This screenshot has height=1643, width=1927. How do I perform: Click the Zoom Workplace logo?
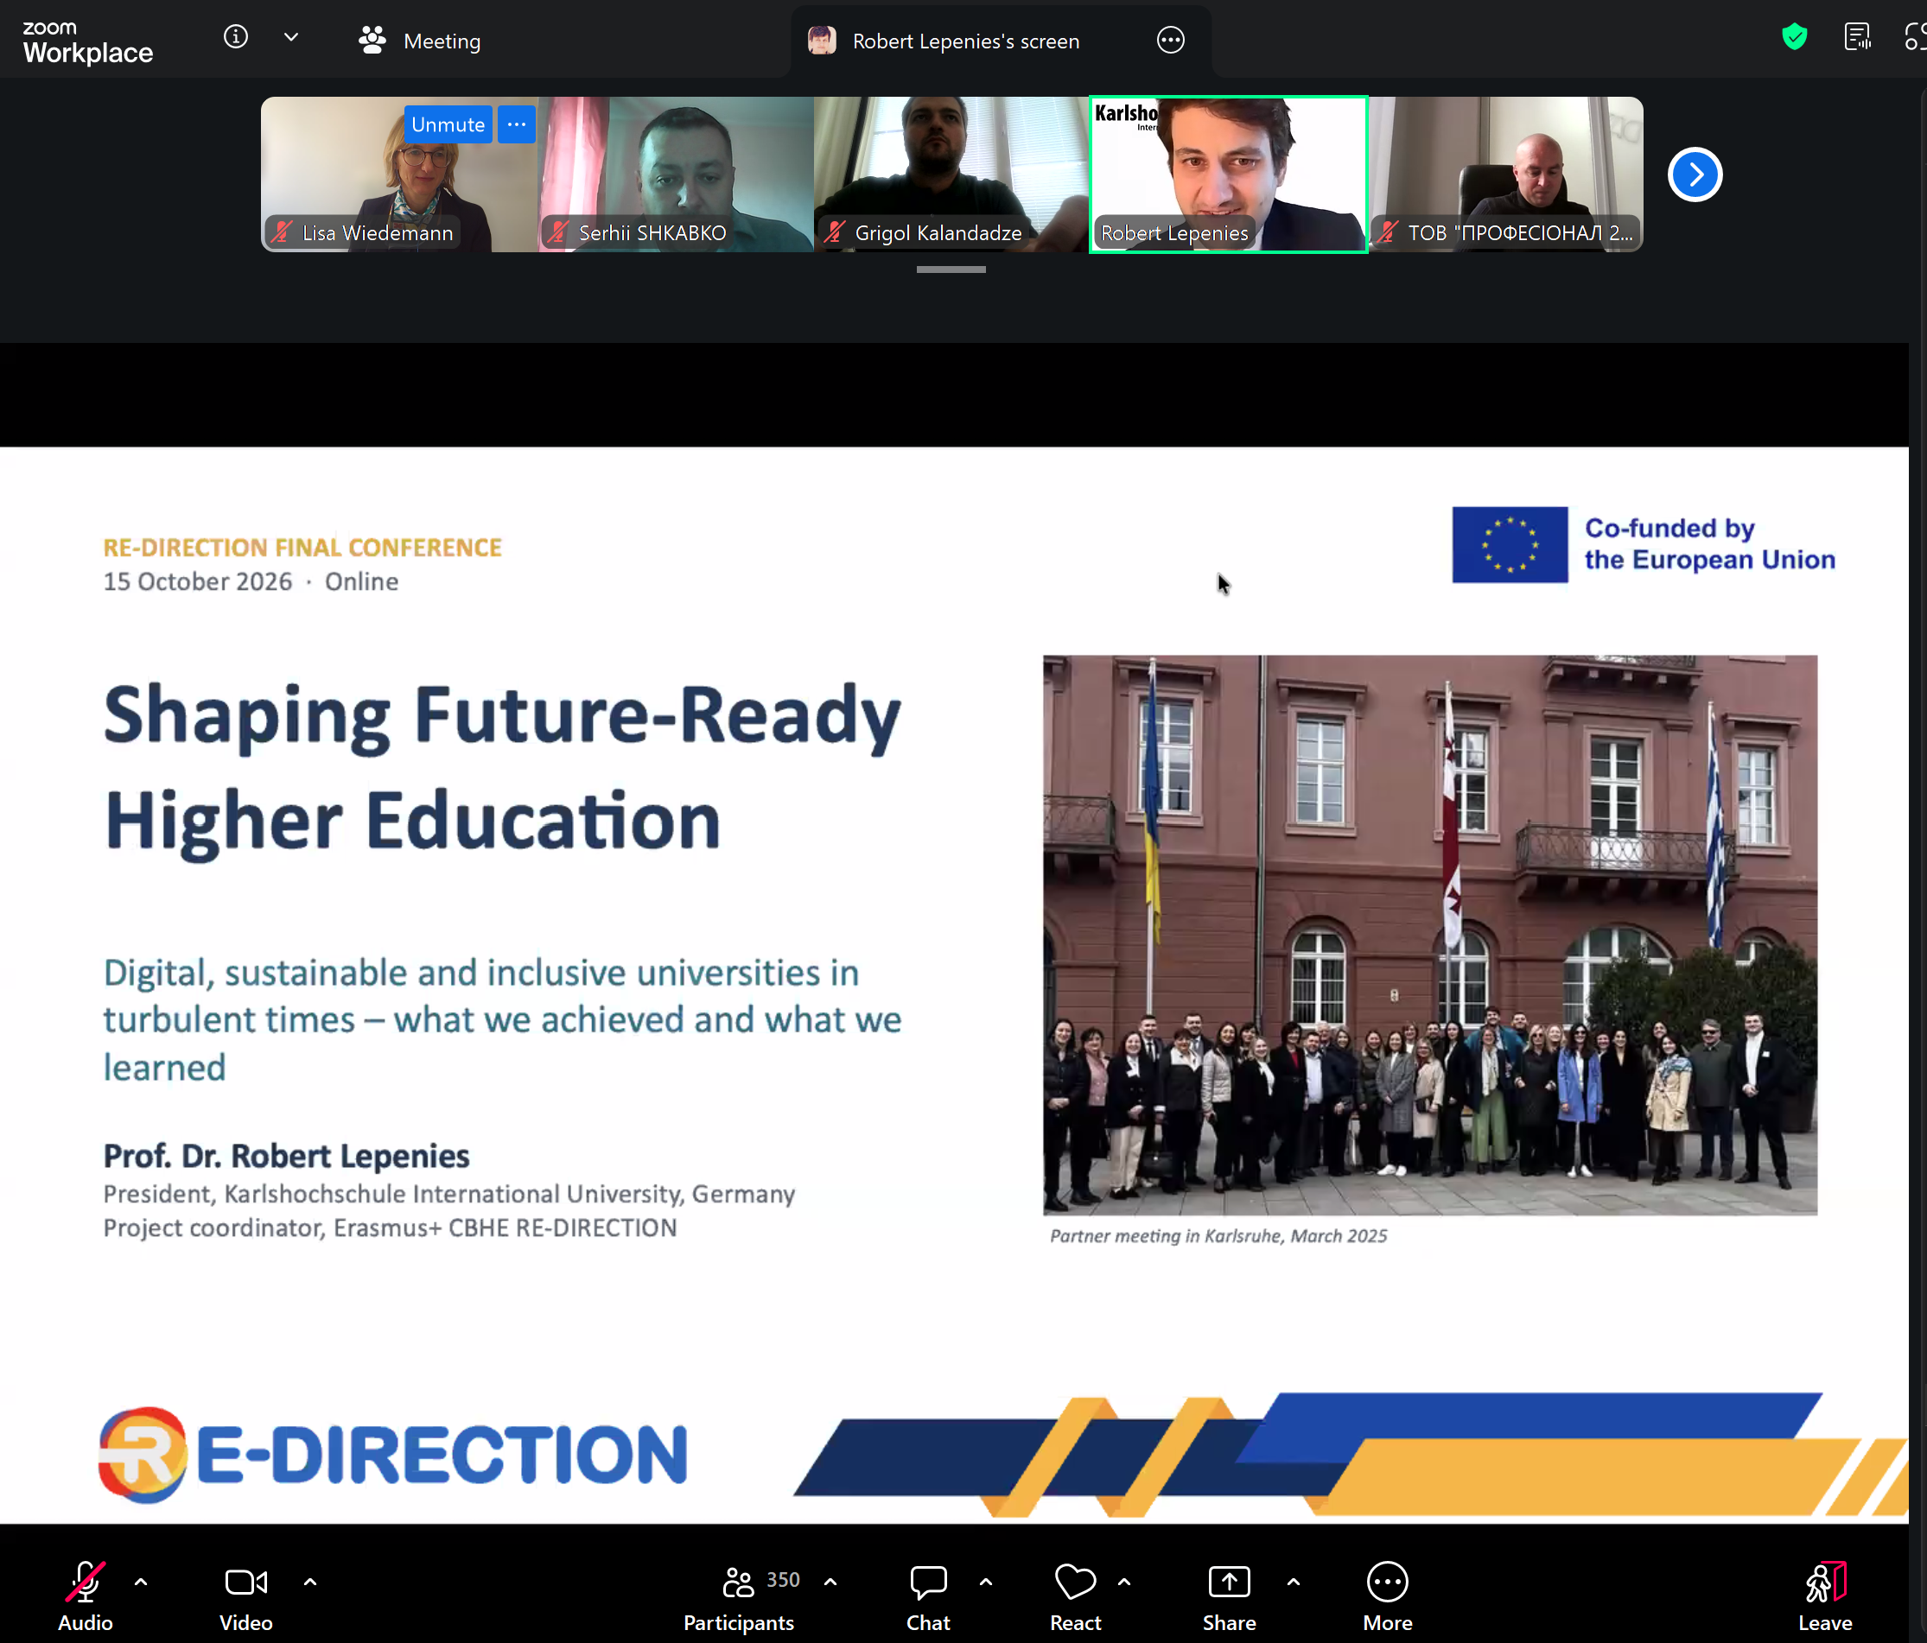click(x=87, y=43)
